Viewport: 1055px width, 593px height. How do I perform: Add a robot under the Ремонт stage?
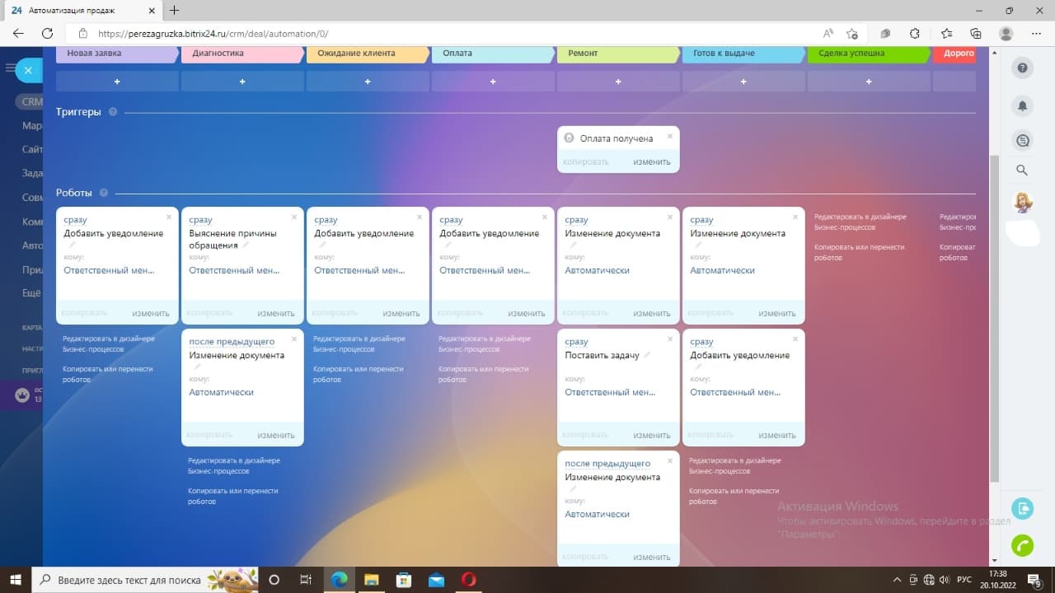[618, 82]
